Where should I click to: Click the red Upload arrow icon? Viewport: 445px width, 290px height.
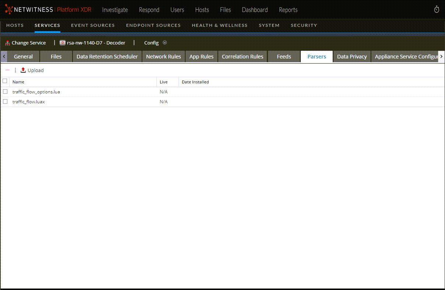pos(23,70)
